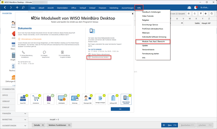The image size is (217, 129).
Task: Open the filter funnel icon
Action: point(201,14)
